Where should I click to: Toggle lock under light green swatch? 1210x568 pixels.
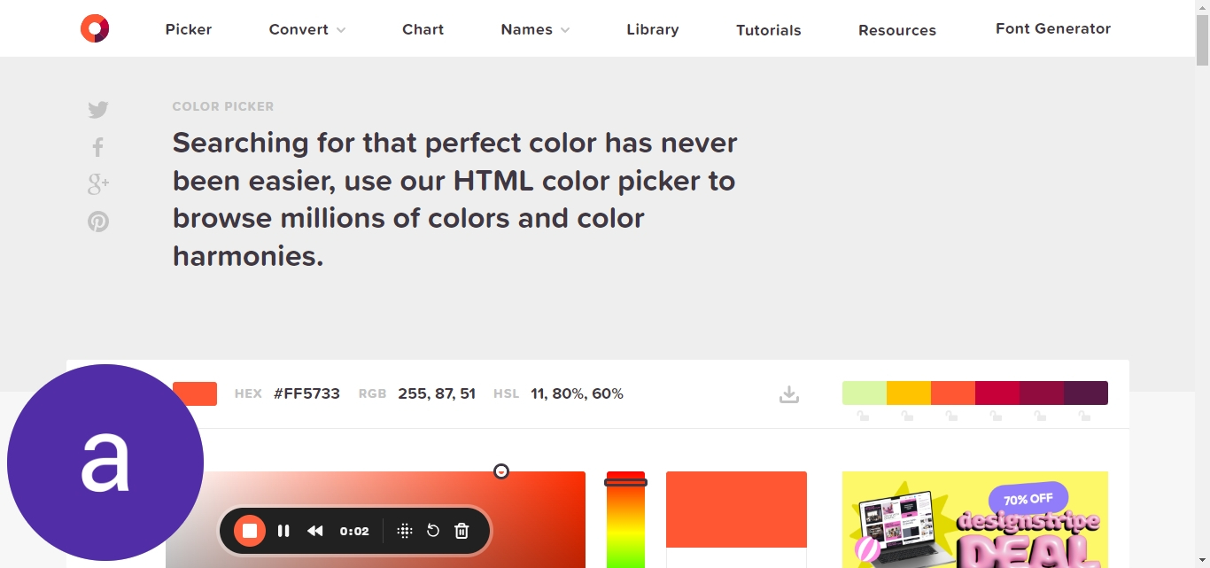pyautogui.click(x=863, y=416)
